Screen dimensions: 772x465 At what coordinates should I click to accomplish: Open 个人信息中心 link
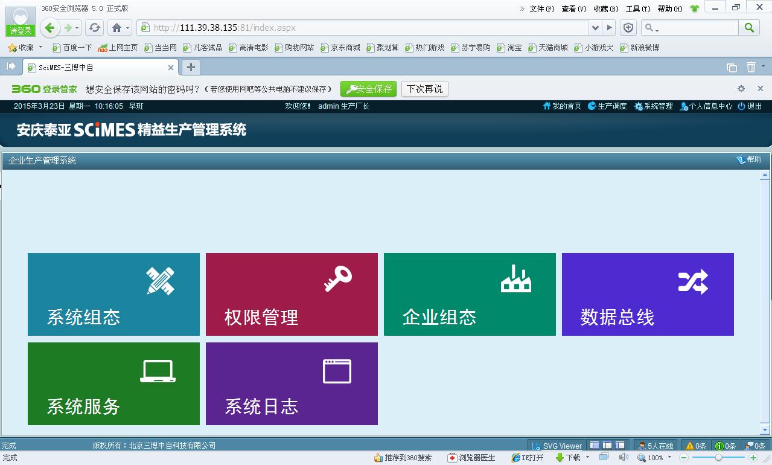click(x=706, y=106)
